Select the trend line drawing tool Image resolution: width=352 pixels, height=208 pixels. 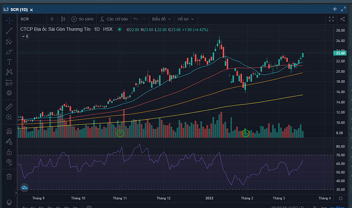(x=9, y=31)
